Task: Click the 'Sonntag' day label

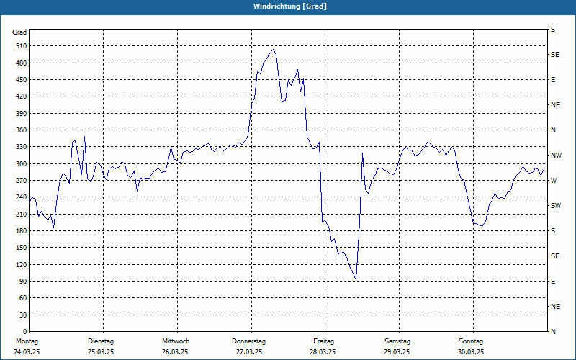Action: (x=471, y=341)
